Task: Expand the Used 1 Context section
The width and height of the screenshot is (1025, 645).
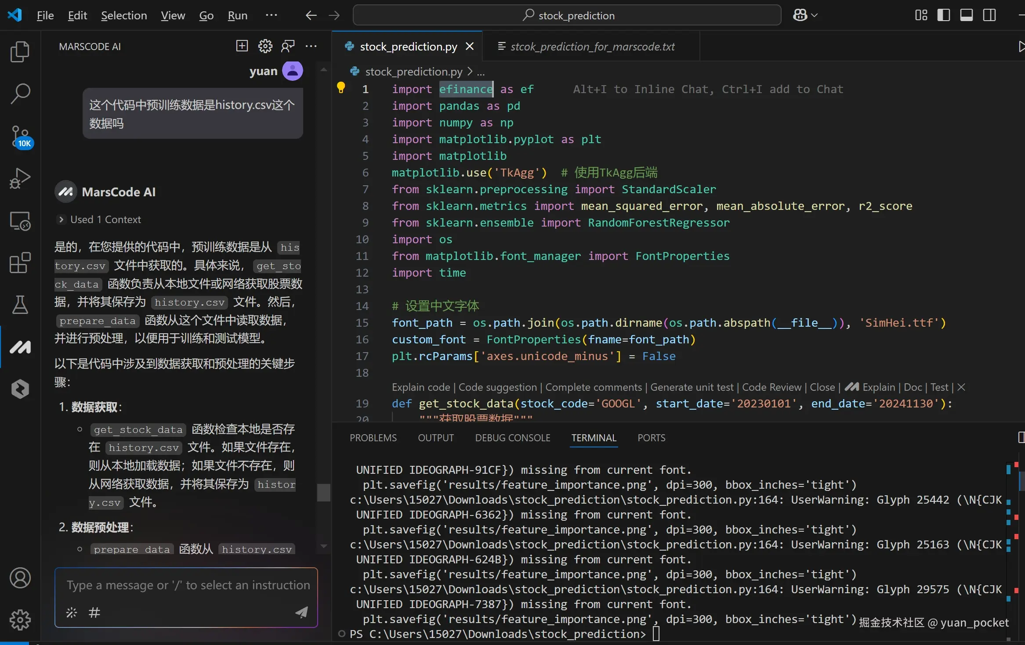Action: [61, 220]
